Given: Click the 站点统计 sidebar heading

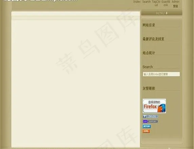Looking at the screenshot, I should [x=149, y=53].
